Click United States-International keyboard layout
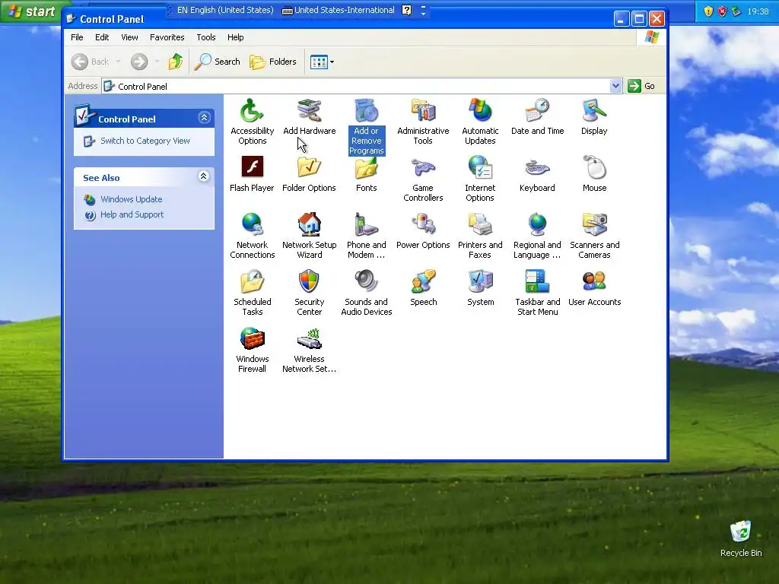This screenshot has width=779, height=584. [x=339, y=10]
